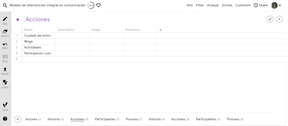Add a new column with plus
This screenshot has height=126, width=288.
coord(161,30)
